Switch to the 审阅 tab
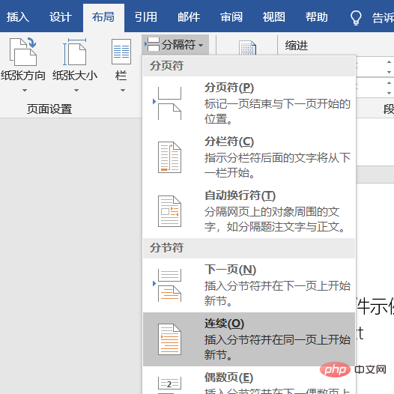Screen dimensions: 394x394 pos(231,17)
